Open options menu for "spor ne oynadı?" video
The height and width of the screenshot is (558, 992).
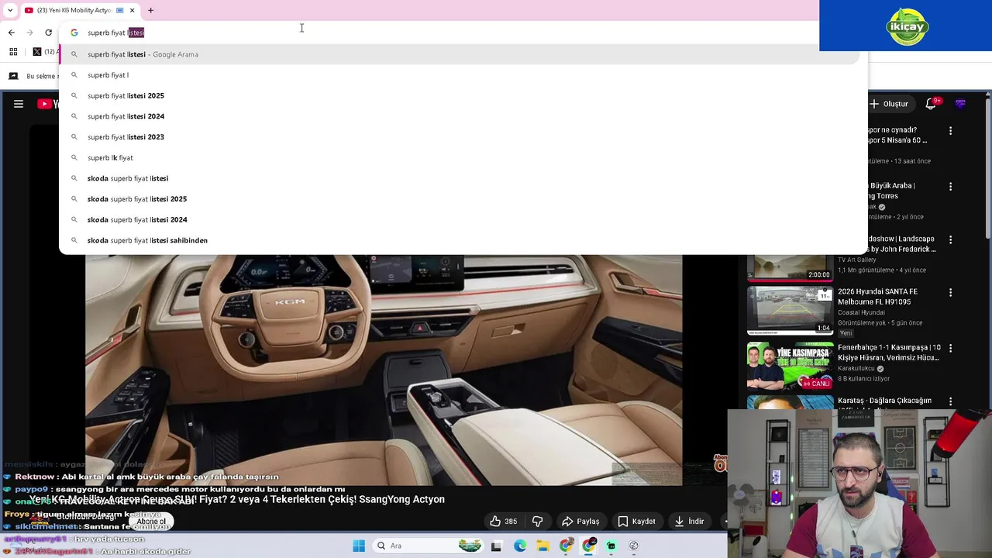tap(950, 131)
